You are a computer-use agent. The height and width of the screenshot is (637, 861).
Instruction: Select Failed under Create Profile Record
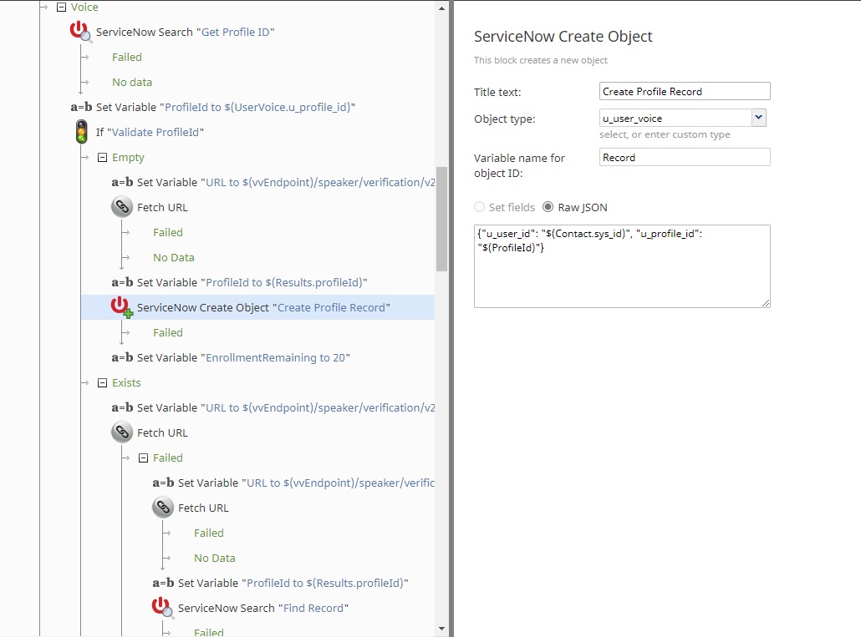(168, 333)
